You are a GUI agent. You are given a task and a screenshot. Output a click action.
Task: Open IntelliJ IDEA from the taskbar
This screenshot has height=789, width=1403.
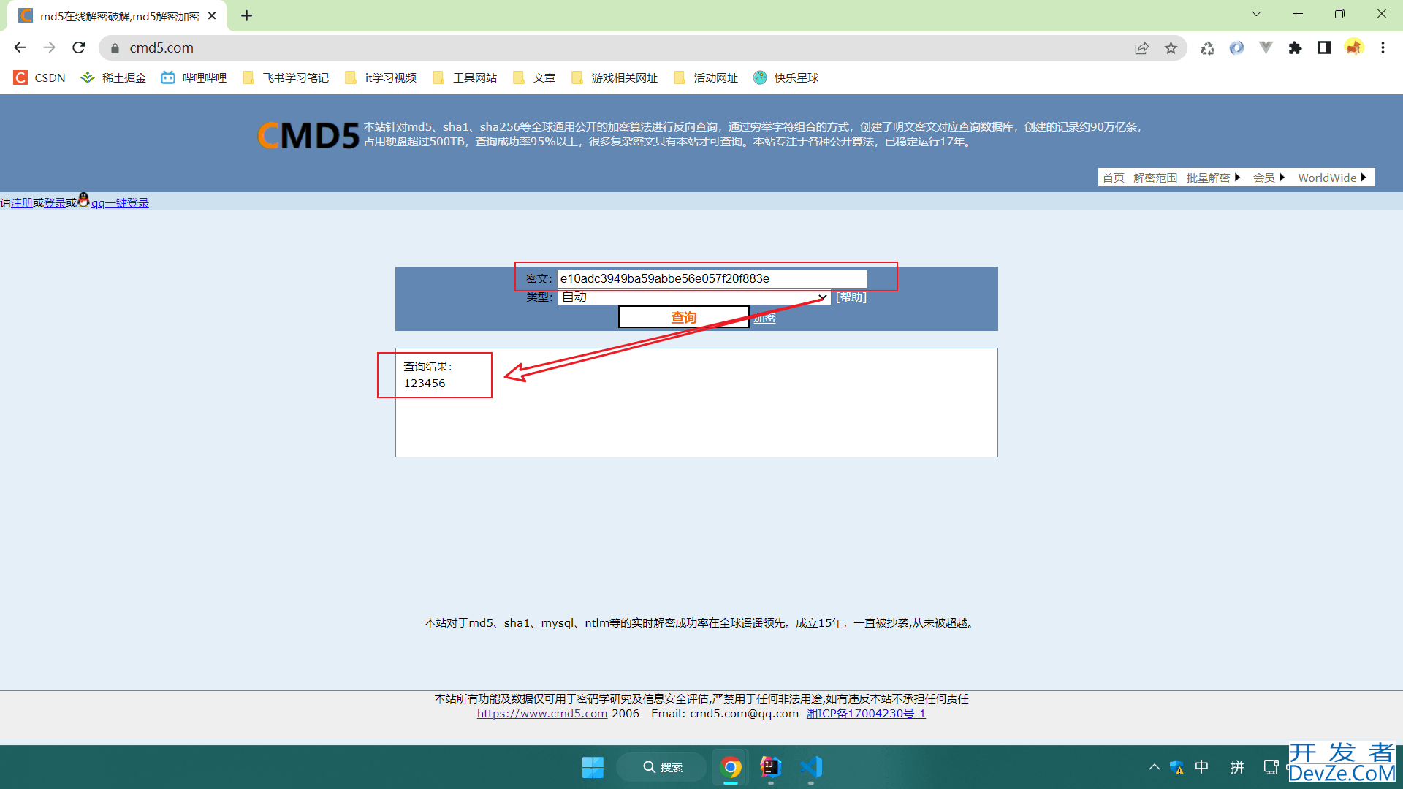point(771,767)
